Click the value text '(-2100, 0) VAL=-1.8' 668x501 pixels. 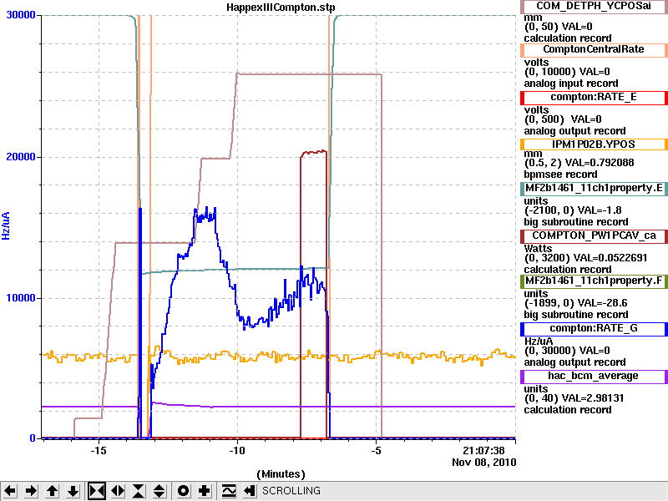[x=573, y=210]
